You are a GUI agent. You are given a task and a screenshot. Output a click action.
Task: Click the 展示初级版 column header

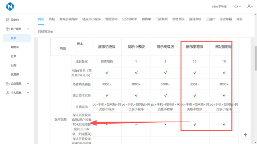(x=107, y=47)
